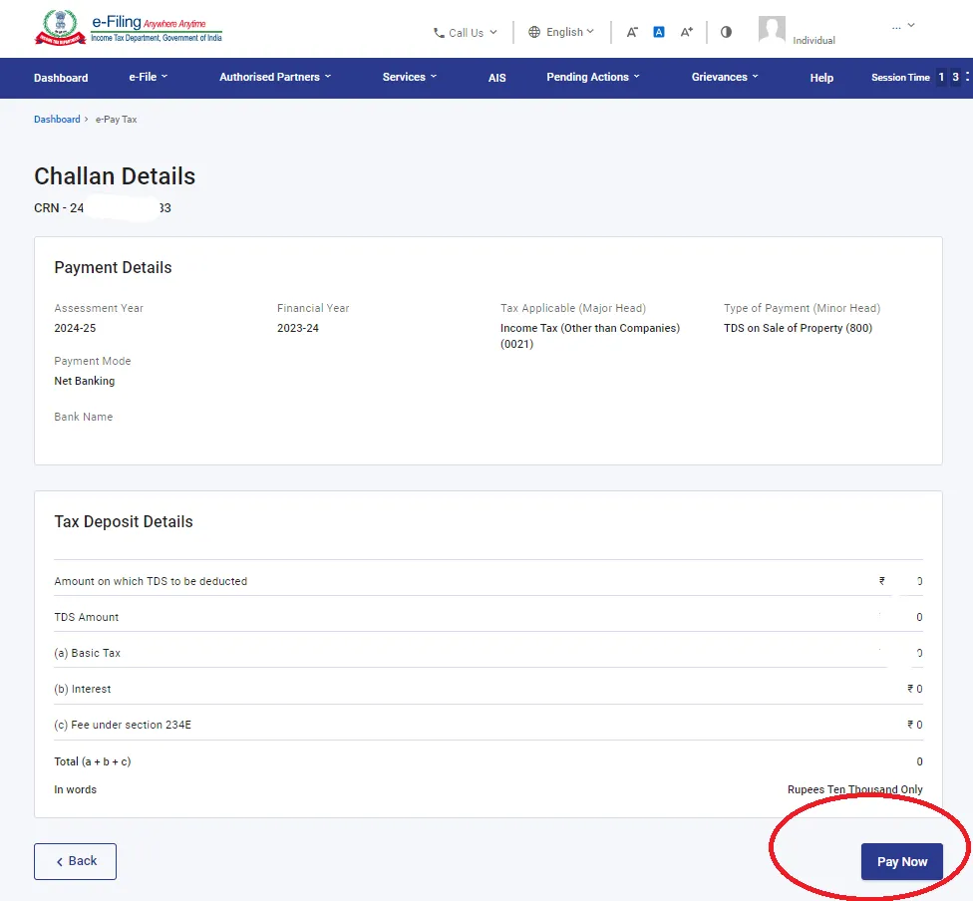Viewport: 973px width, 901px height.
Task: Click the globe language icon
Action: pos(533,32)
